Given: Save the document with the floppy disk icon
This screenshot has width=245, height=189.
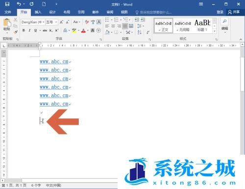Looking at the screenshot, I should coord(7,4).
